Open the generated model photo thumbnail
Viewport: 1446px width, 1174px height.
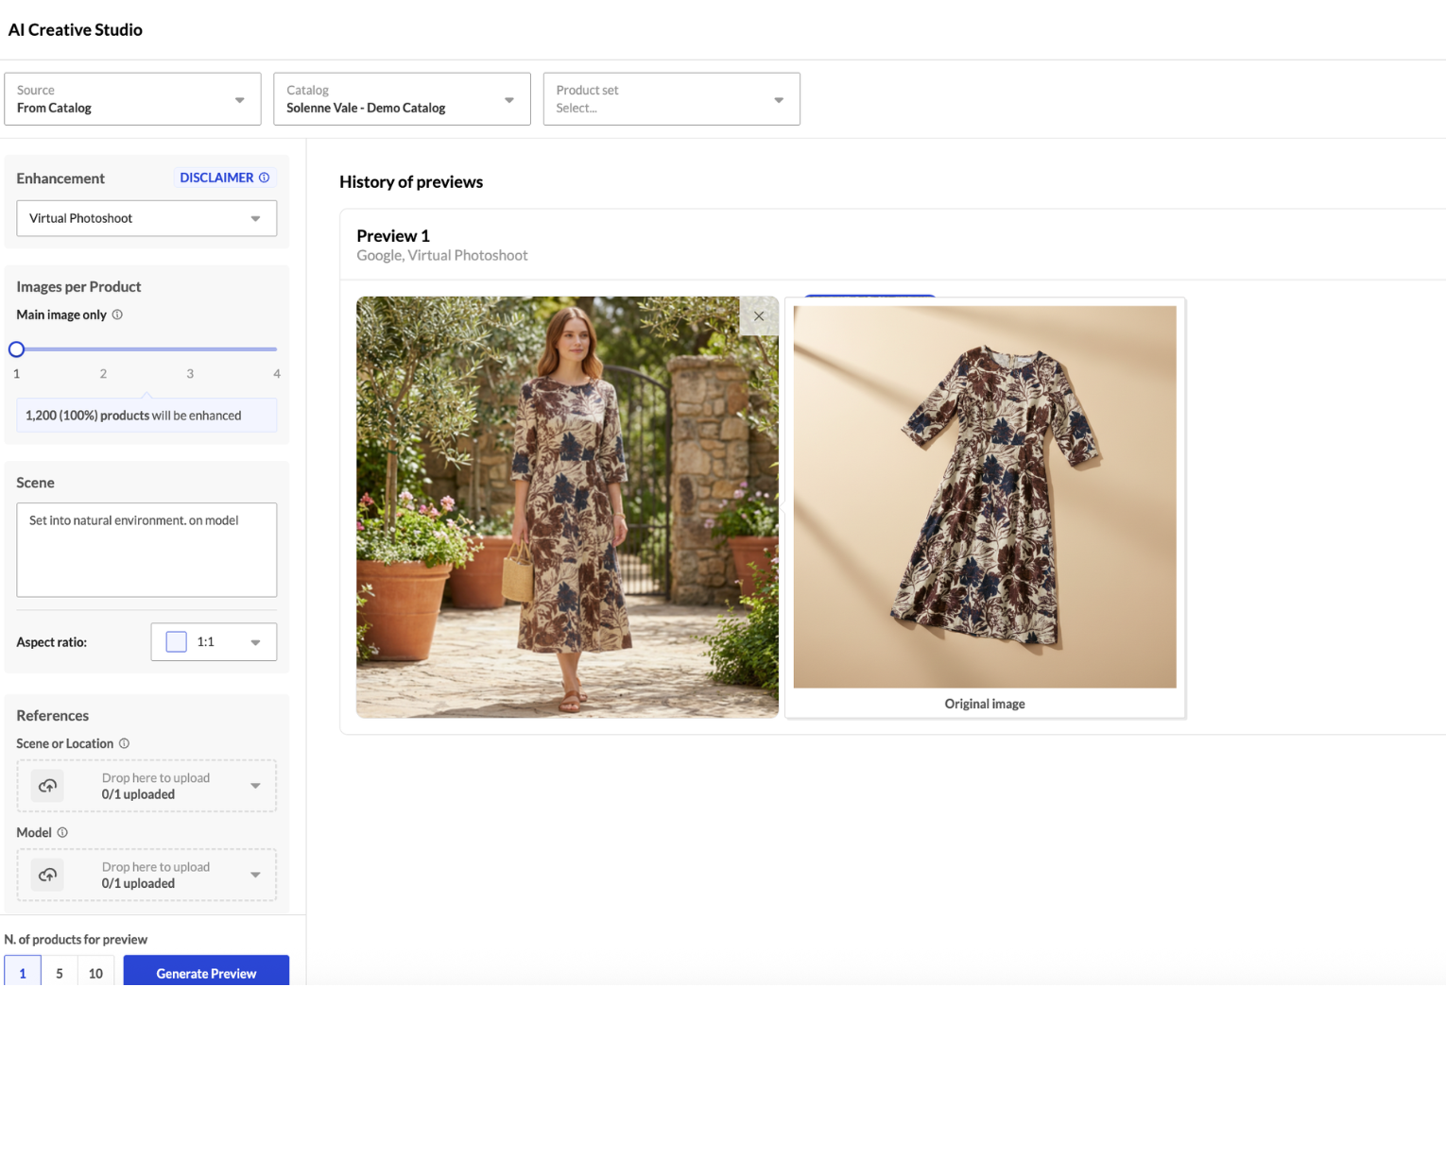567,507
